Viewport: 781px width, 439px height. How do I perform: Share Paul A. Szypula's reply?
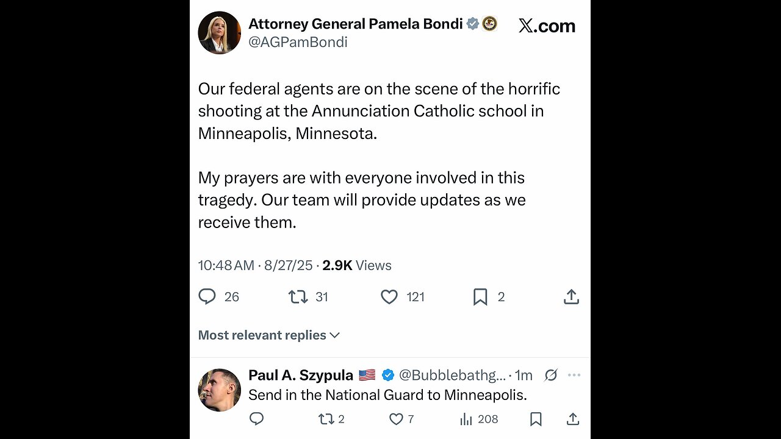tap(572, 419)
